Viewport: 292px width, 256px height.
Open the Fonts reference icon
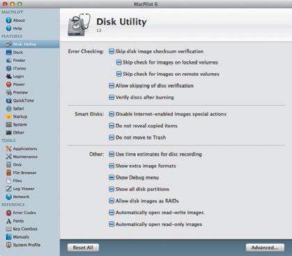click(8, 221)
